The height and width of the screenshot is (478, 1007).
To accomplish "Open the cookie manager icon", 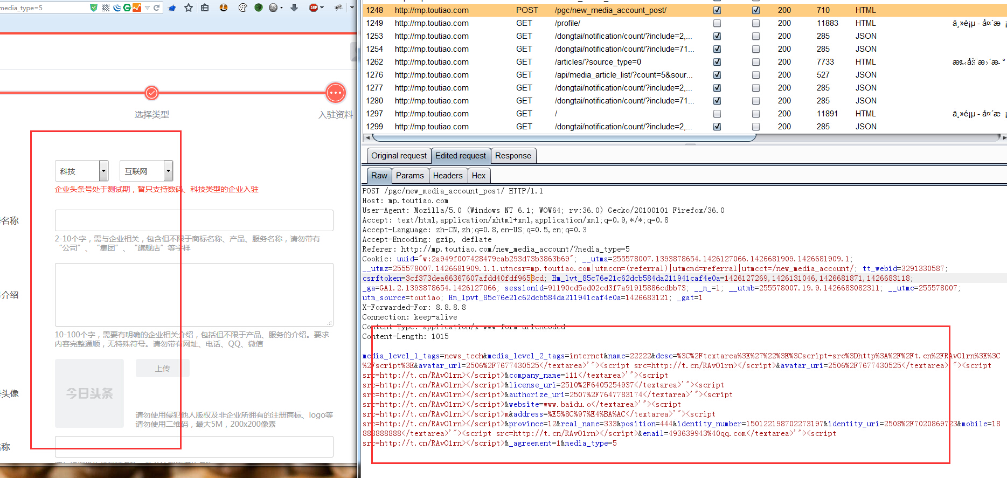I will 243,8.
